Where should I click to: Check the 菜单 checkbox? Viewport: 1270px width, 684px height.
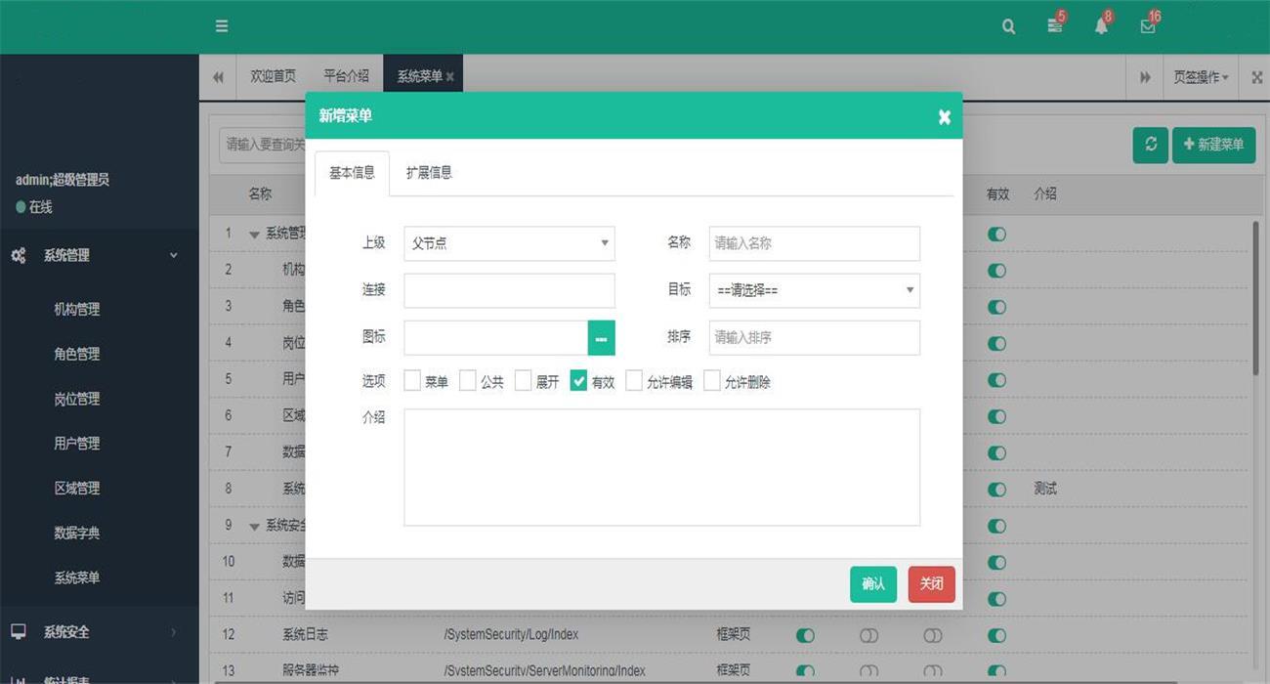click(x=413, y=381)
